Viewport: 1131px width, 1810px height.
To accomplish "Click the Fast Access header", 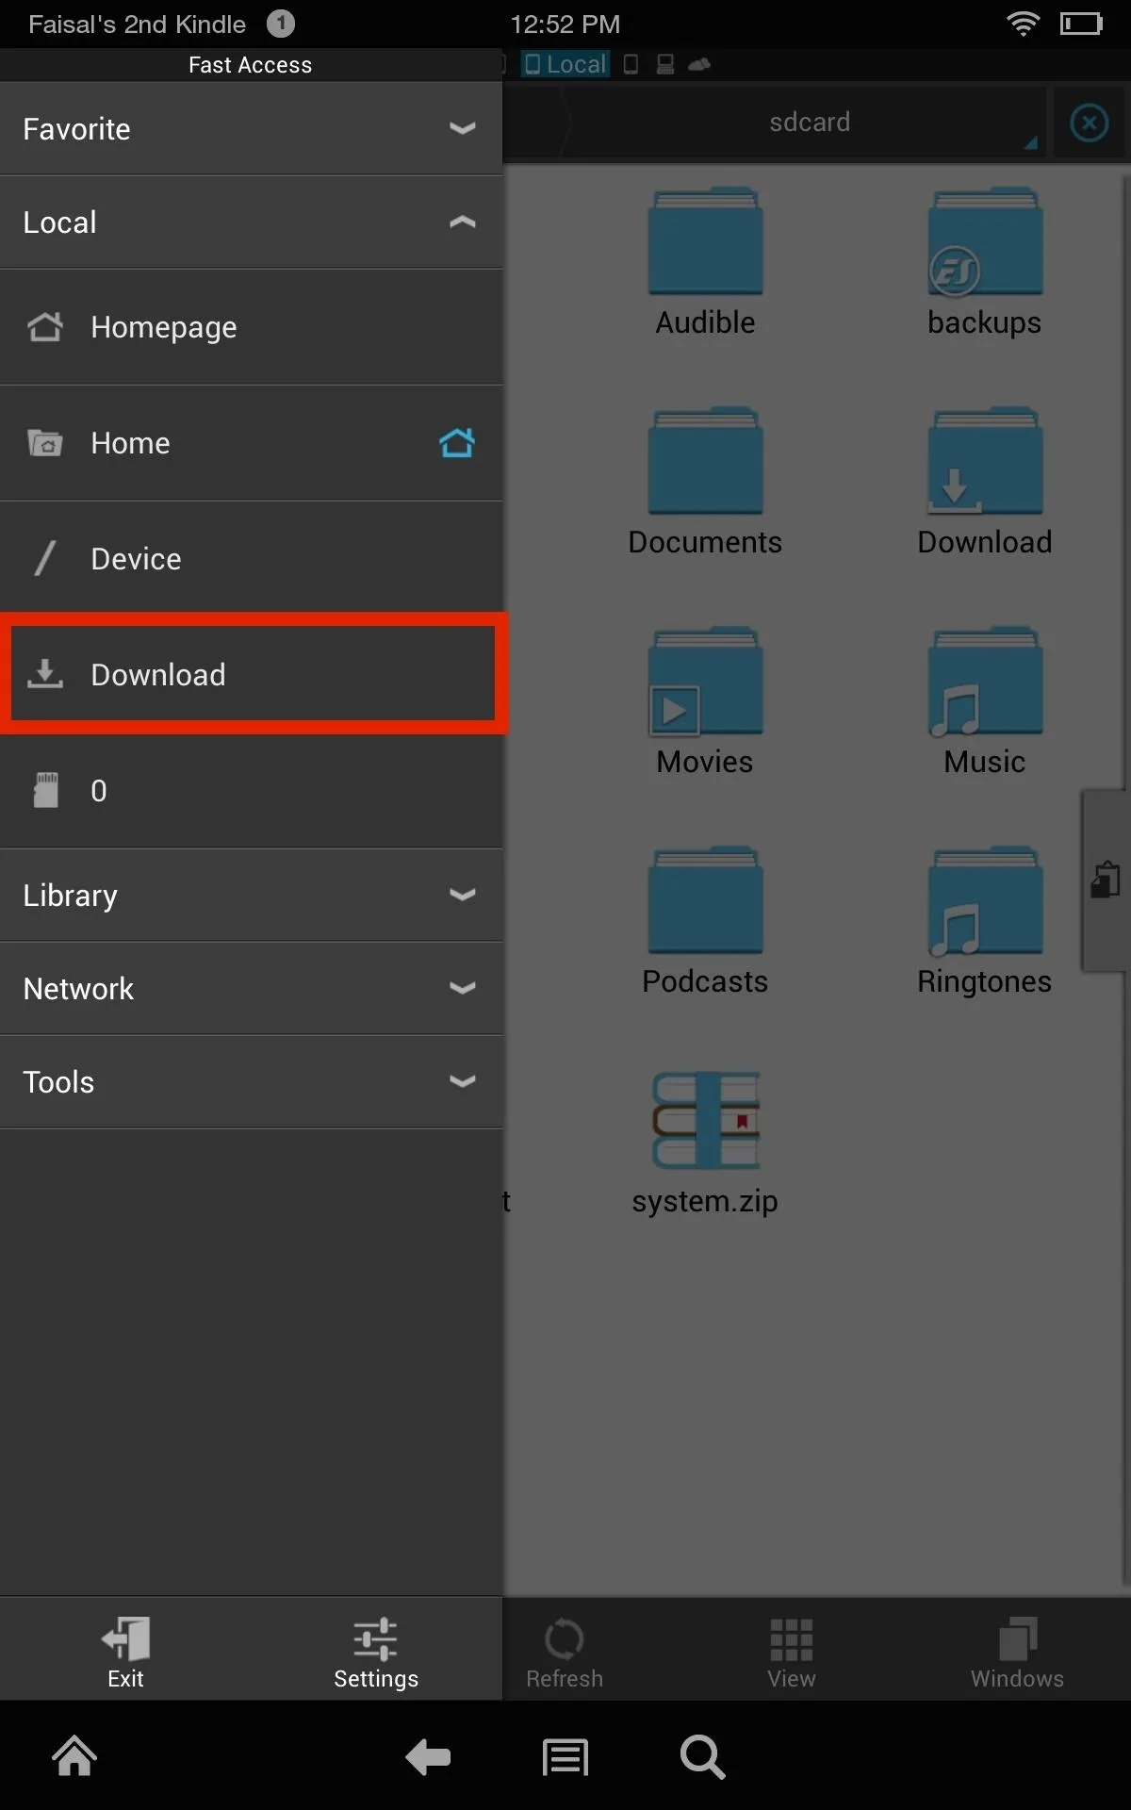I will pos(250,64).
